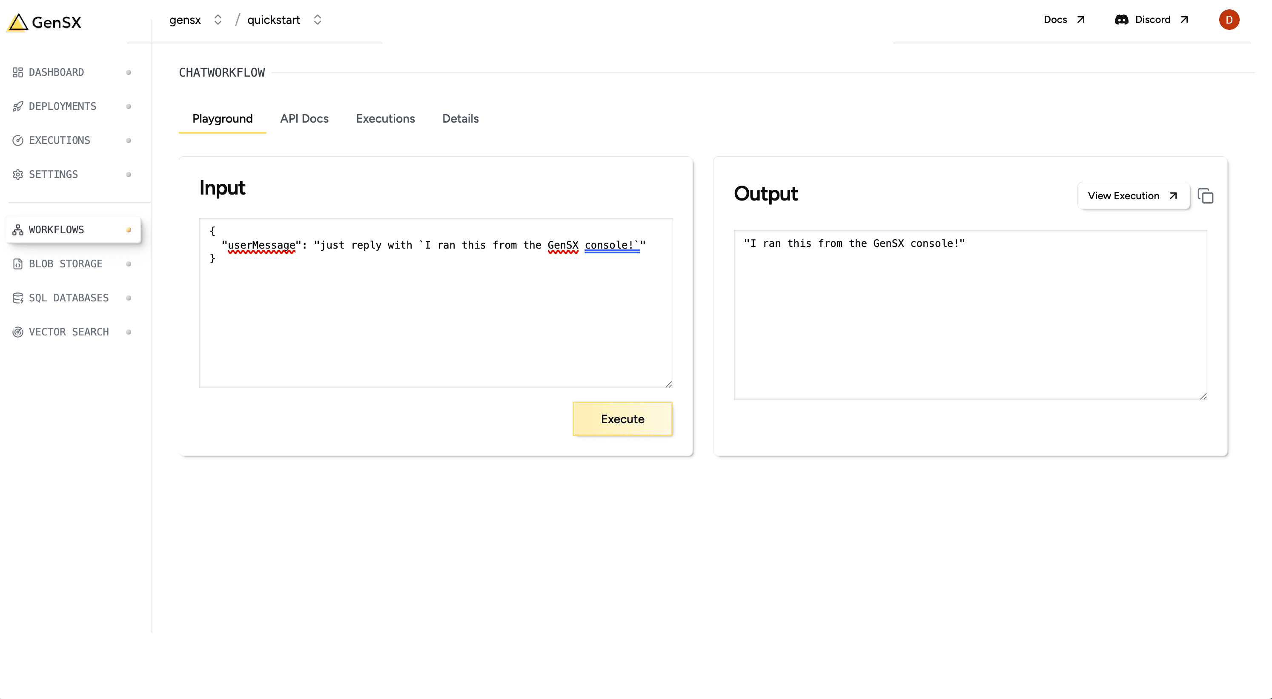Grab the Output textarea resize handle

(x=1203, y=396)
